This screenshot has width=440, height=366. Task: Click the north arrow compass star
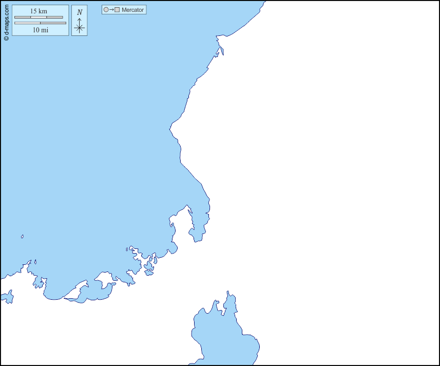[79, 28]
